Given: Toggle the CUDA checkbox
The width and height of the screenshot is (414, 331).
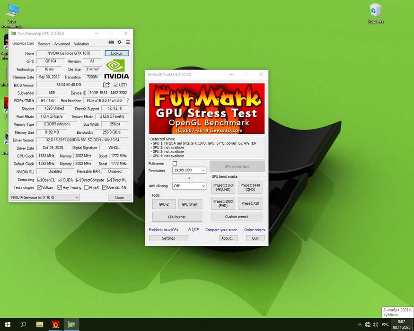Looking at the screenshot, I should point(60,180).
